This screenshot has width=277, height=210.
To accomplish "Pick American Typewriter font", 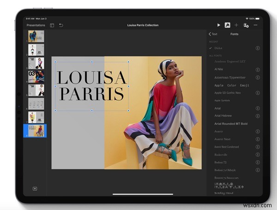I will point(230,78).
